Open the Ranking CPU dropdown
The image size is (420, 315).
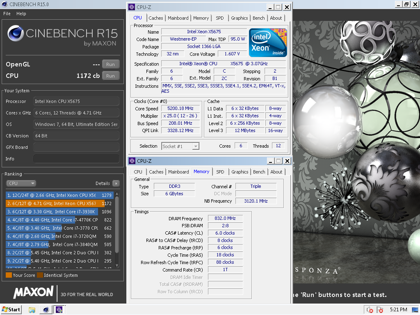(x=21, y=183)
